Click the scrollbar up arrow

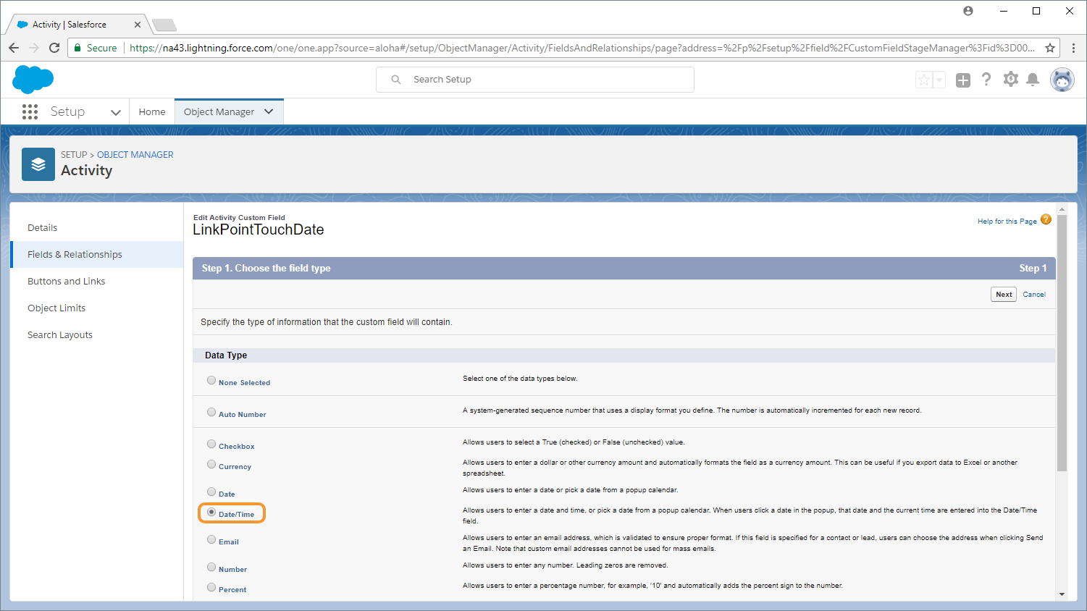pyautogui.click(x=1062, y=209)
